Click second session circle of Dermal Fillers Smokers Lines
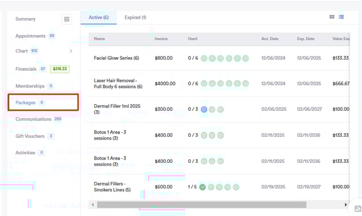Viewport: 362px width, 216px height. tap(211, 187)
